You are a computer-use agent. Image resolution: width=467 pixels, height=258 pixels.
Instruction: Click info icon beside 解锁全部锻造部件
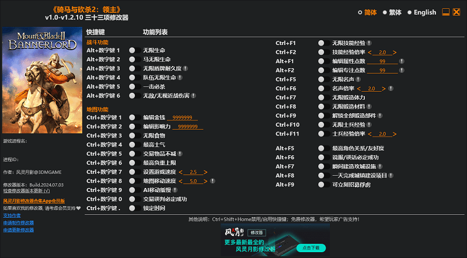click(380, 116)
